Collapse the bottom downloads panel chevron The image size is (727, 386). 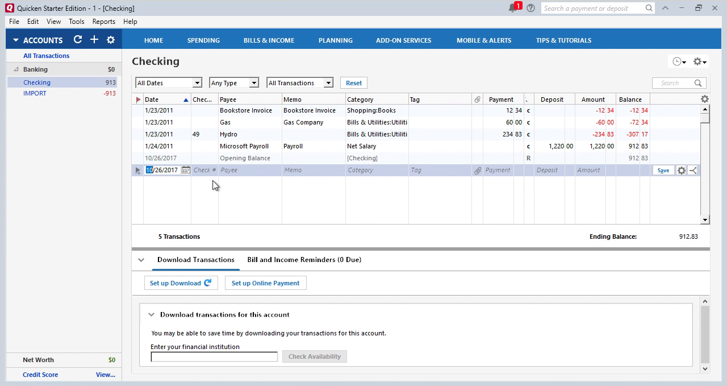[141, 260]
